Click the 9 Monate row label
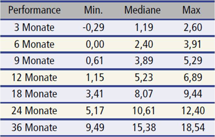215x137 pixels. tap(34, 60)
